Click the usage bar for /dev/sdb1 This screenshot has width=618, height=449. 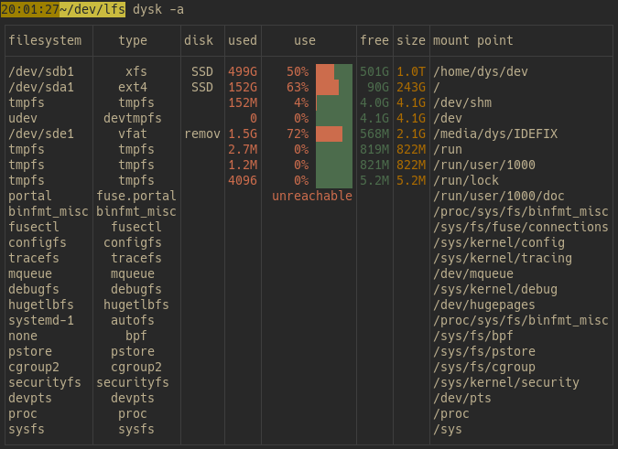point(334,71)
